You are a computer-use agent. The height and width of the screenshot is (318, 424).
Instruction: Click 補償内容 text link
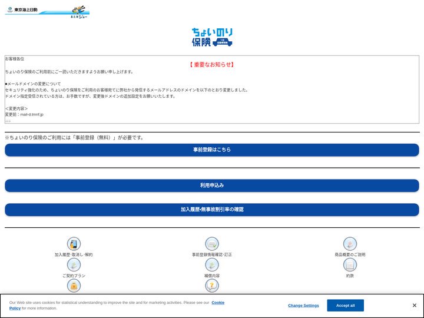[212, 276]
